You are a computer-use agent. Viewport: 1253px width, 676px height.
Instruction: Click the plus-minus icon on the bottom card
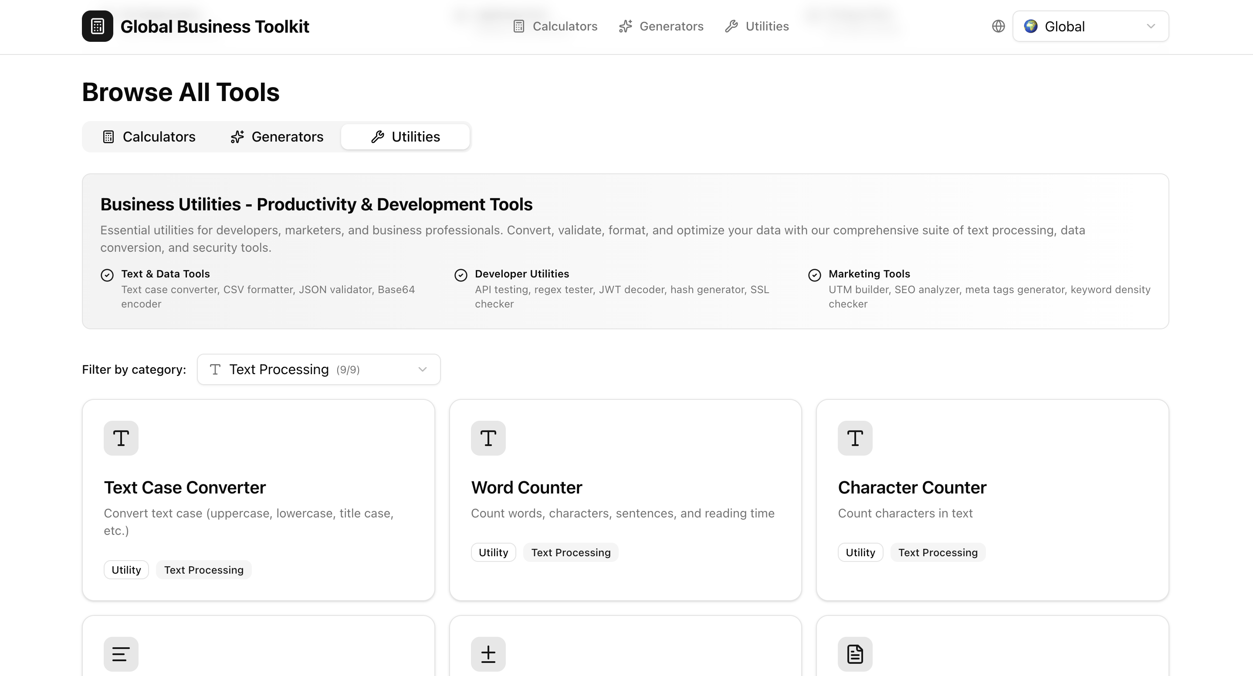(x=488, y=654)
